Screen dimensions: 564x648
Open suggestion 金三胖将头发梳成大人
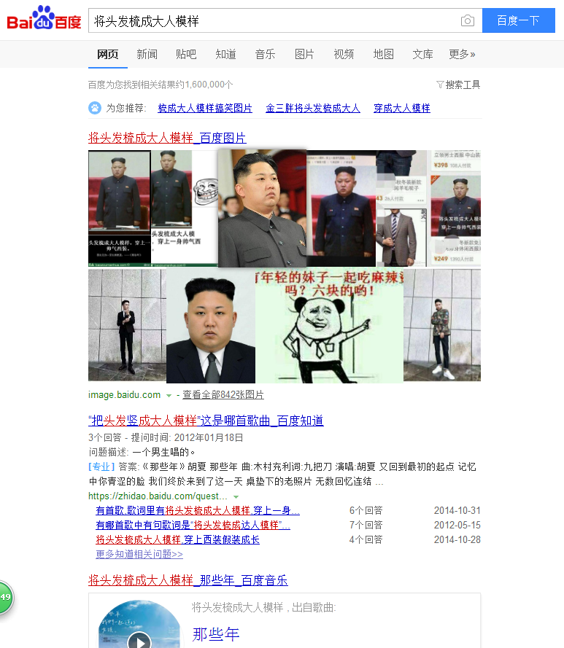(x=313, y=109)
